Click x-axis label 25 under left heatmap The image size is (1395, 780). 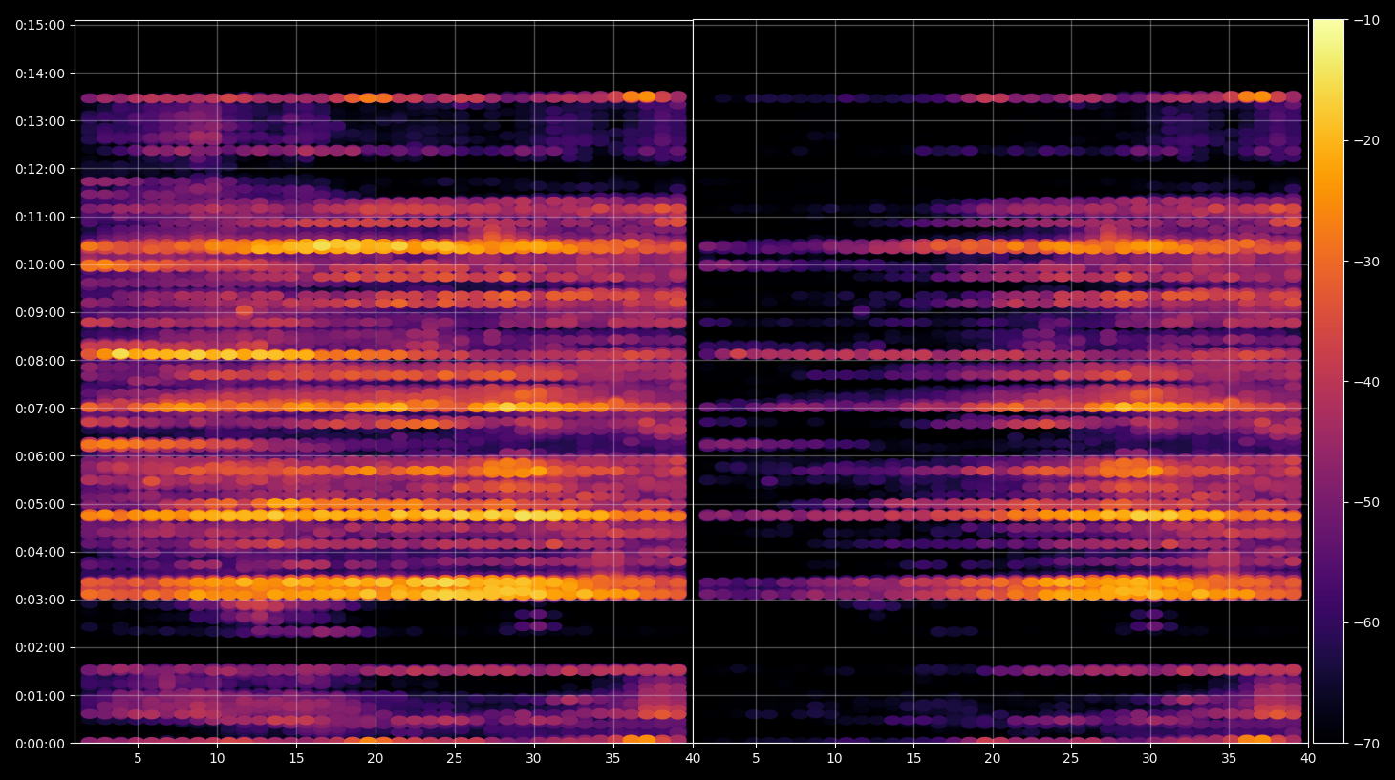tap(455, 759)
